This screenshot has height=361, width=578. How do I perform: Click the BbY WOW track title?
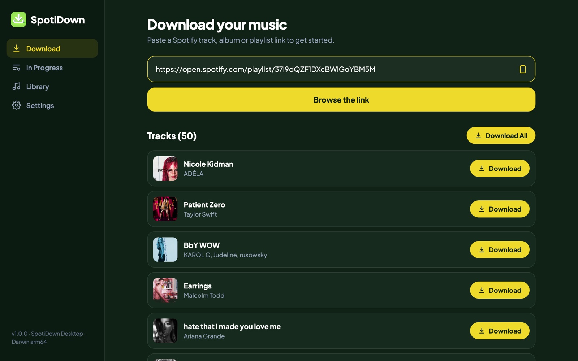pos(202,245)
